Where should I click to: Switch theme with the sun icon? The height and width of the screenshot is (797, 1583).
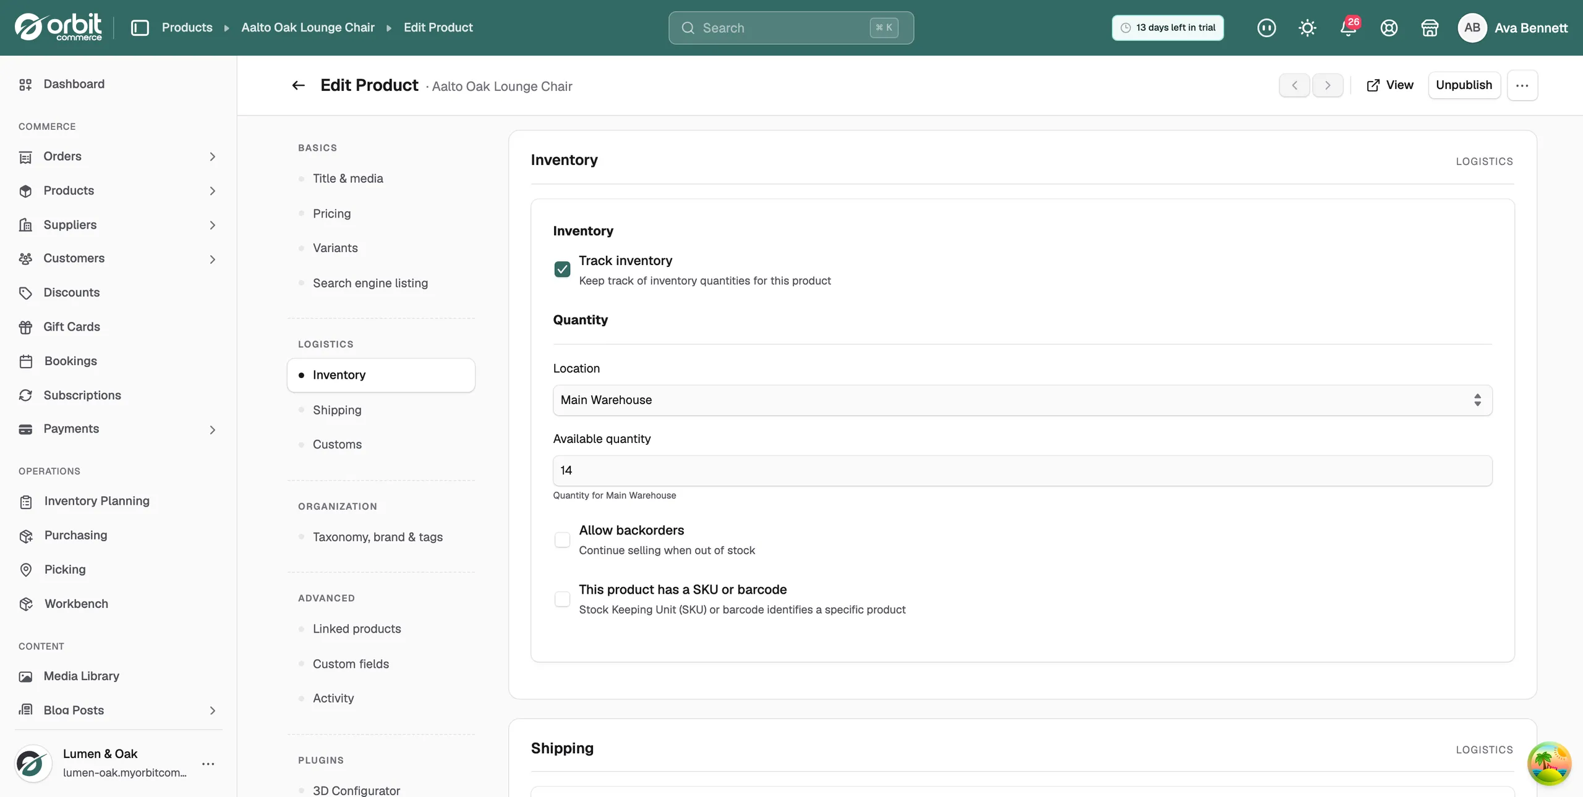pyautogui.click(x=1307, y=28)
